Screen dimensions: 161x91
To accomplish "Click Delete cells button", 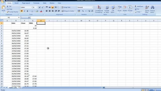I will [125, 9].
